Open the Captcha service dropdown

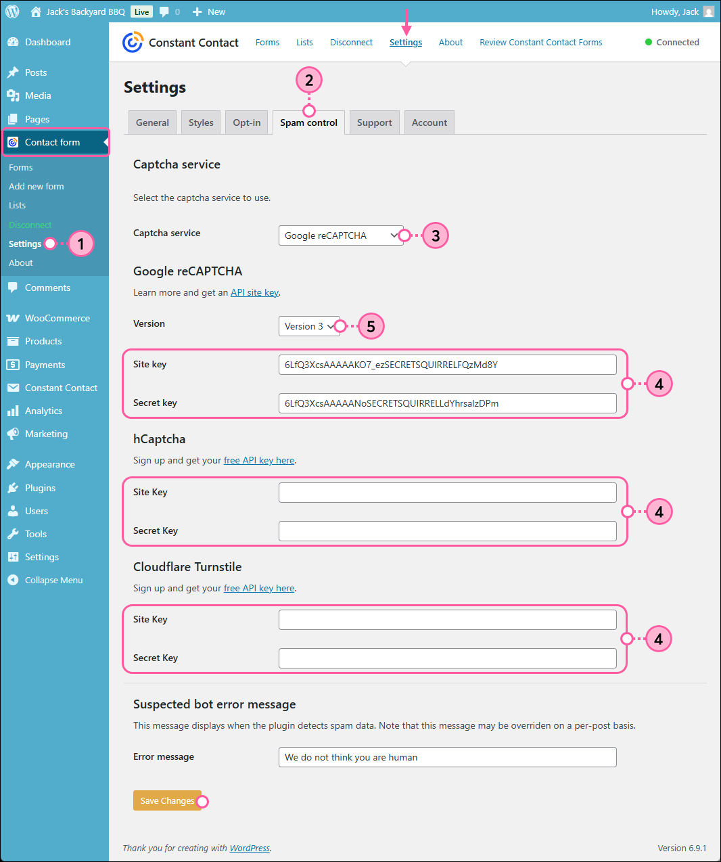(x=342, y=235)
